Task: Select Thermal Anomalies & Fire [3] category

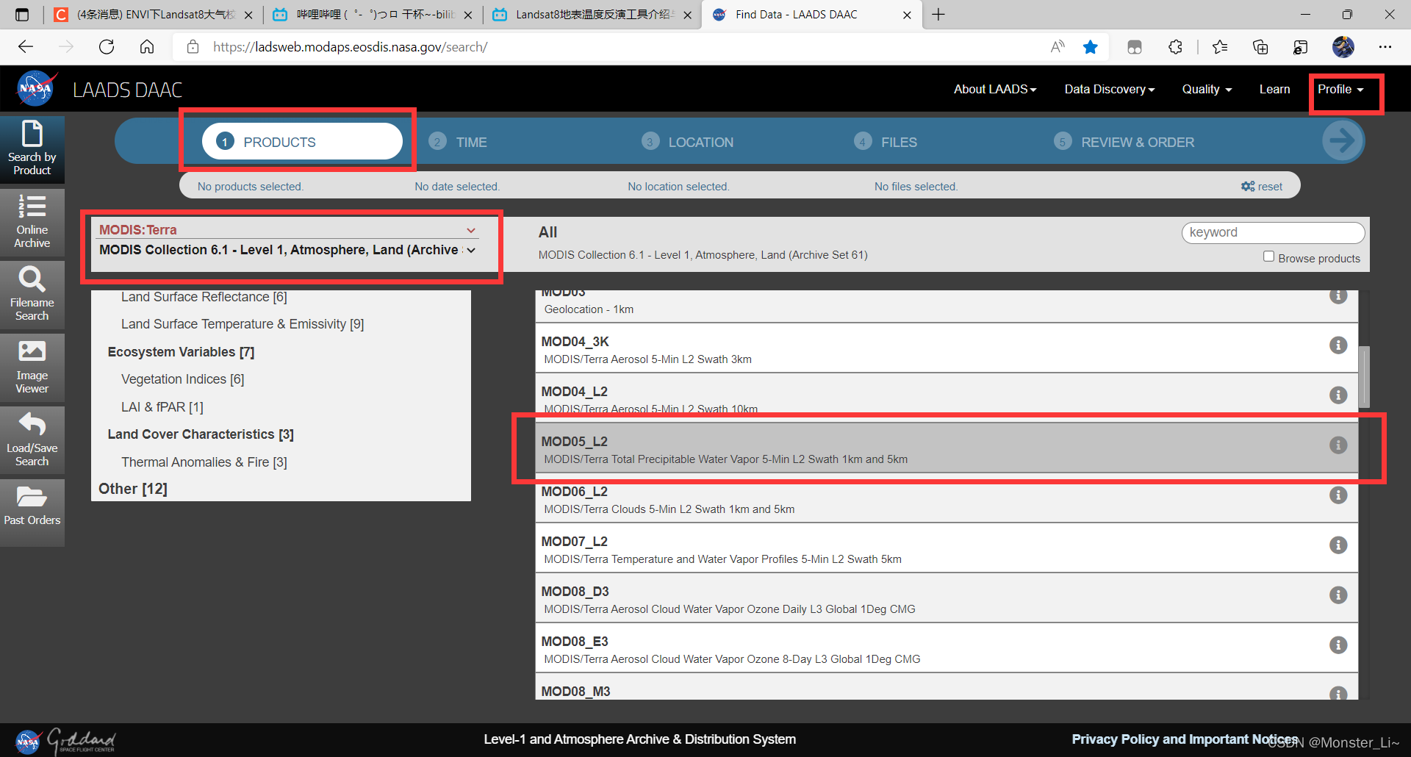Action: tap(204, 462)
